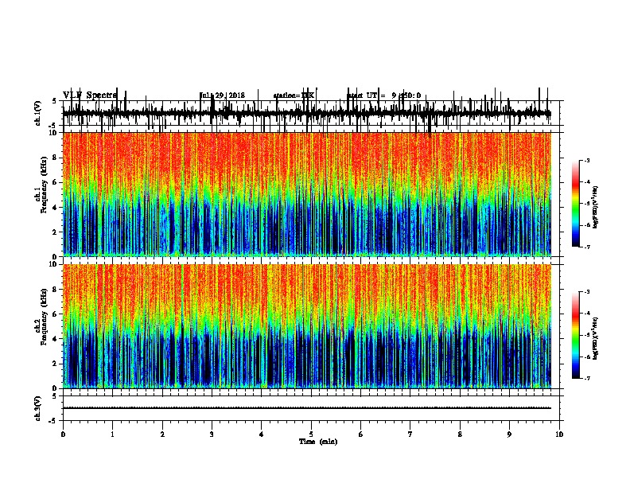
Task: Click the '-5' tick on ch.3 voltage axis
Action: click(54, 421)
